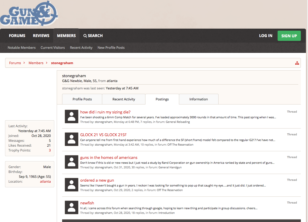308x222 pixels.
Task: Open the Reviews menu item
Action: [41, 36]
